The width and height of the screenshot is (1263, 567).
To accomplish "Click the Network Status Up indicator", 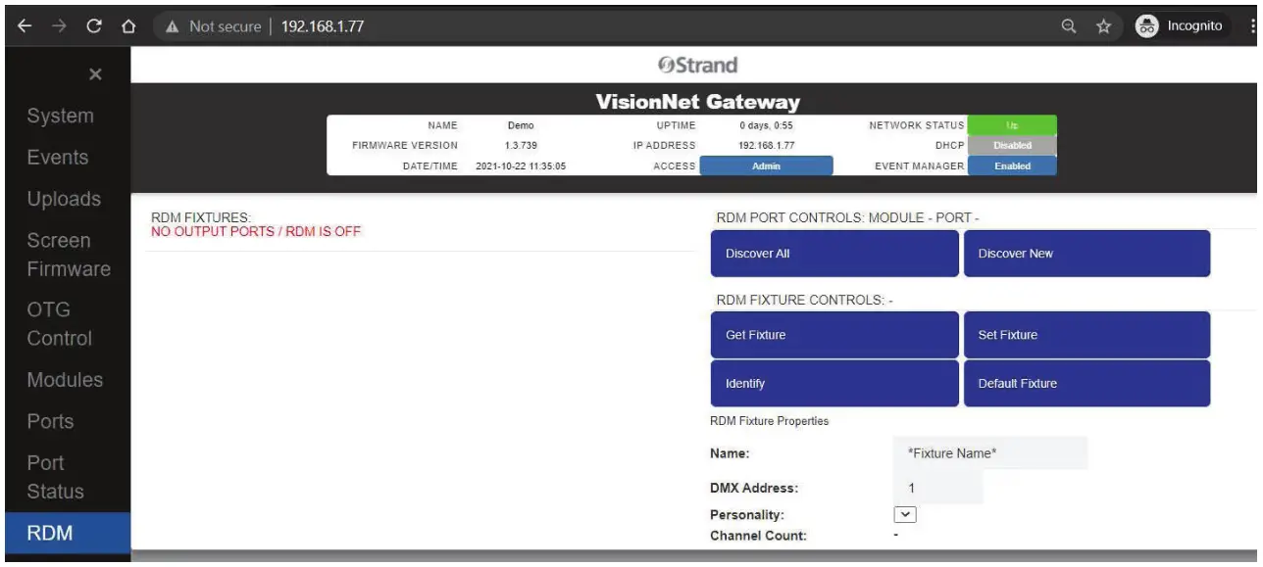I will pyautogui.click(x=1011, y=125).
